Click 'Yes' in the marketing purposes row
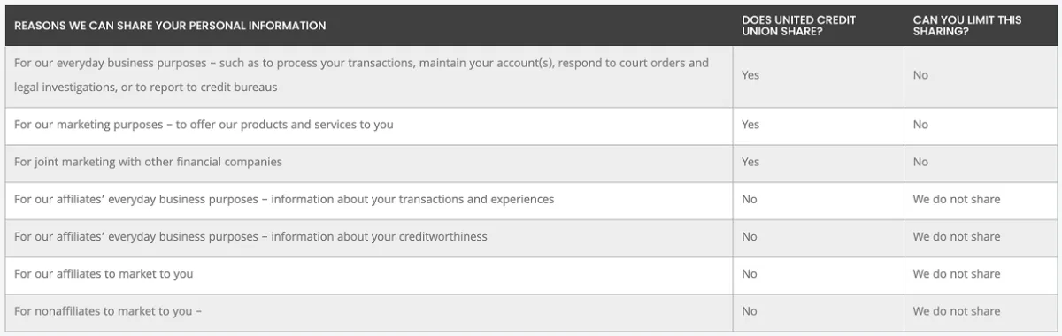 click(750, 125)
